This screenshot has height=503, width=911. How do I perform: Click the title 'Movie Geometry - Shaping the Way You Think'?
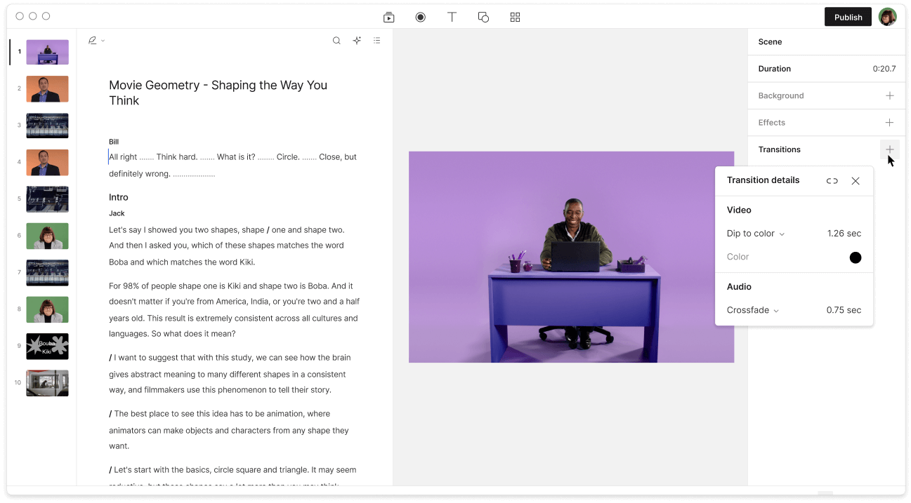click(x=218, y=93)
